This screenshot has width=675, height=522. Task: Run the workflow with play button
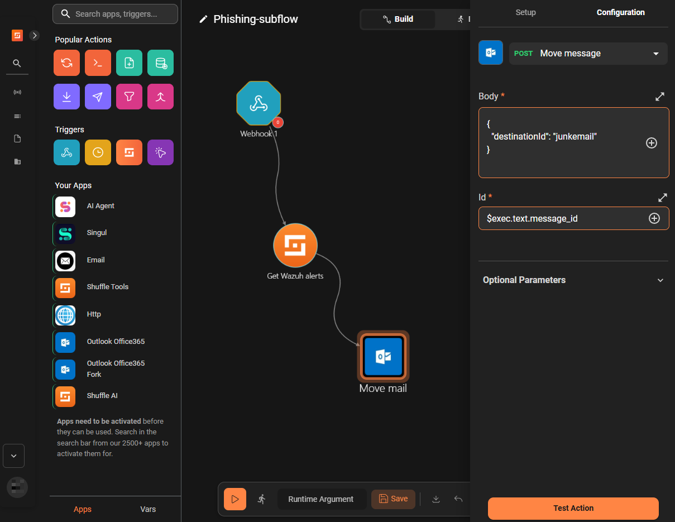pos(235,499)
